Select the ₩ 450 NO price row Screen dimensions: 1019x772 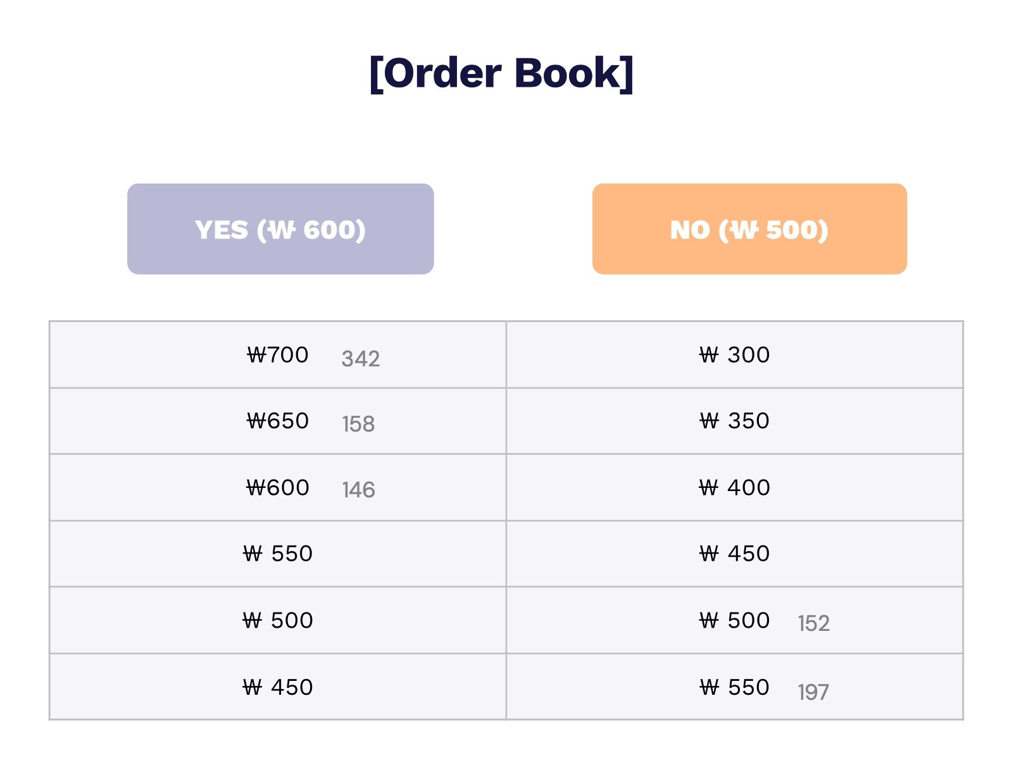(x=735, y=554)
